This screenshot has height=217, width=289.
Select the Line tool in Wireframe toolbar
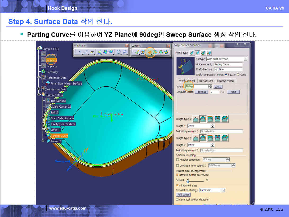tap(86, 52)
